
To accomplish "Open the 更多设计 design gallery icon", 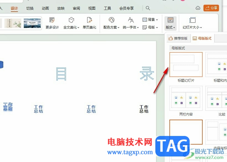I will coord(52,20).
